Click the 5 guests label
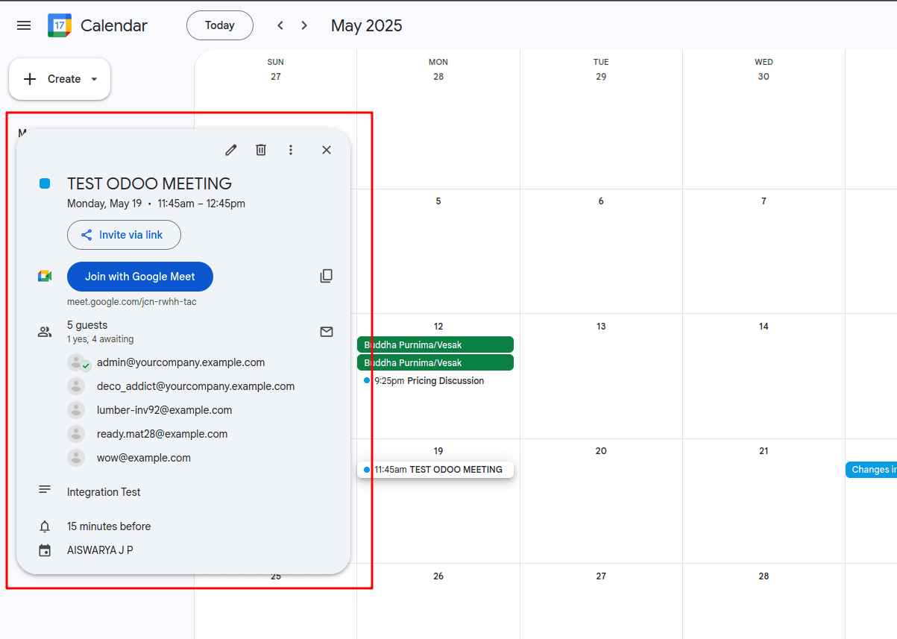This screenshot has height=639, width=897. pos(87,325)
